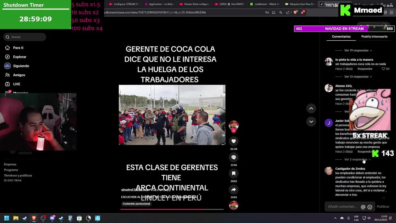This screenshot has width=396, height=223.
Task: Switch to Stream Deck configura tab
Action: [x=194, y=4]
